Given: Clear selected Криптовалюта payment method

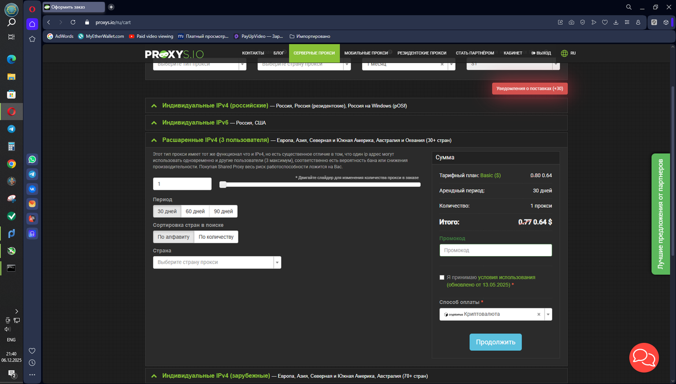Looking at the screenshot, I should [539, 314].
